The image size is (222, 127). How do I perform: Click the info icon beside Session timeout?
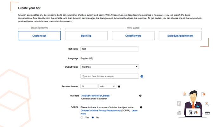[x=119, y=86]
